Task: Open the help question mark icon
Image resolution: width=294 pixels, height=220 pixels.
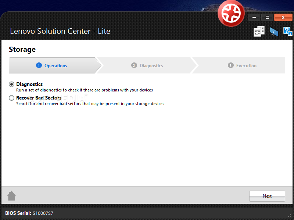Action: point(288,31)
